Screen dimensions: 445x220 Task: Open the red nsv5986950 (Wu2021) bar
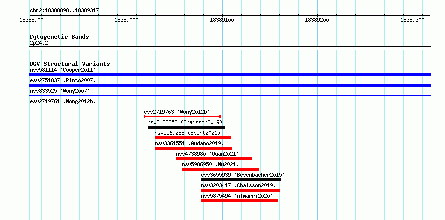pyautogui.click(x=221, y=169)
